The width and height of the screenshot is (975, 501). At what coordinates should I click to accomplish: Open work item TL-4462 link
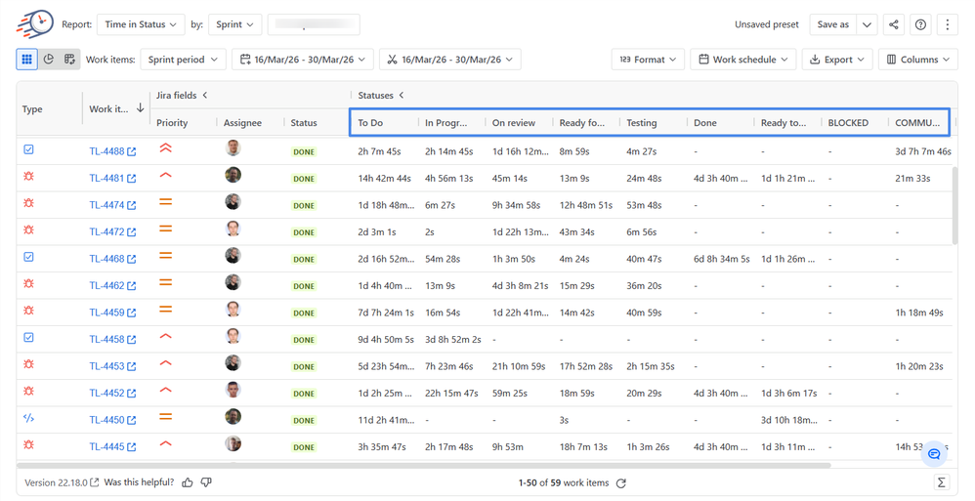[106, 286]
